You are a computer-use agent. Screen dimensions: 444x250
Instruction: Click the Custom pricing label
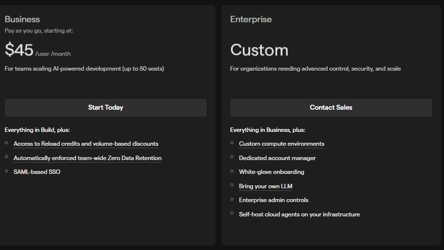pyautogui.click(x=259, y=50)
